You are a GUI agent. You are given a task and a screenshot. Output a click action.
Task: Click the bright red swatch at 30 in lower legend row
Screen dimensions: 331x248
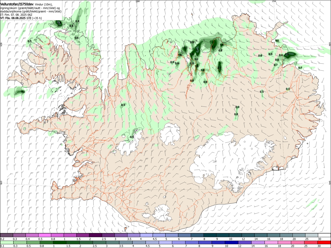(x=324, y=242)
